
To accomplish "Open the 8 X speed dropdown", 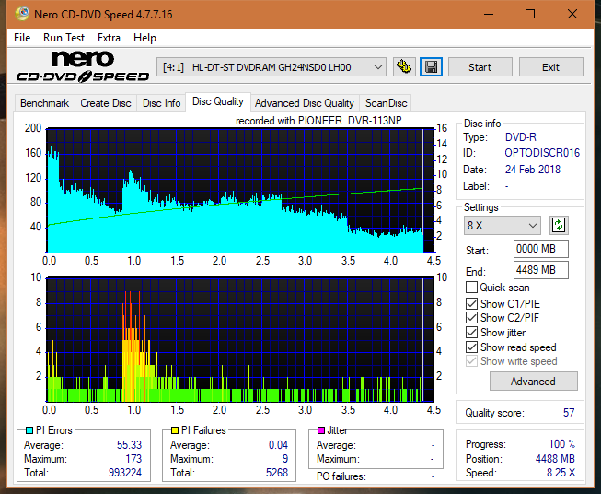I will pos(503,225).
